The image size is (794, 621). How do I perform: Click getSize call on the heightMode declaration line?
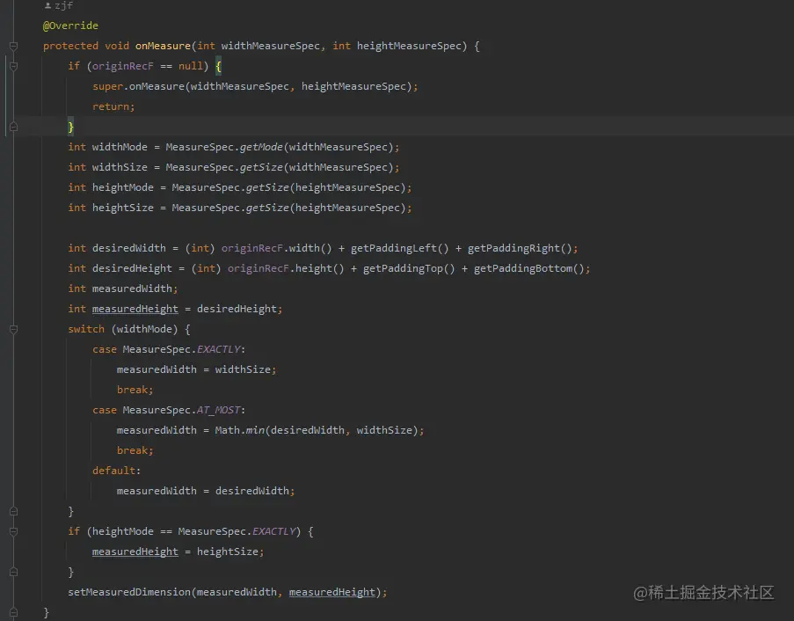click(x=267, y=187)
